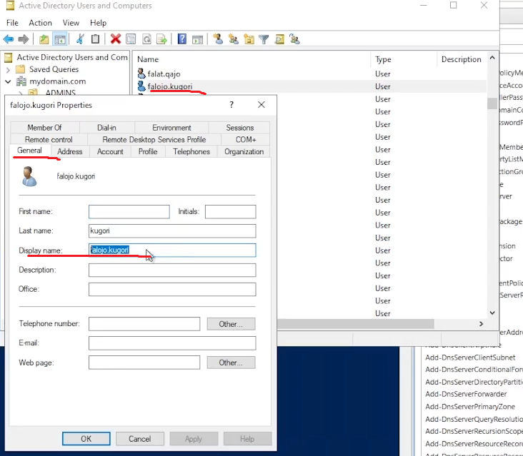Open the File menu
Viewport: 523px width, 456px height.
point(12,23)
